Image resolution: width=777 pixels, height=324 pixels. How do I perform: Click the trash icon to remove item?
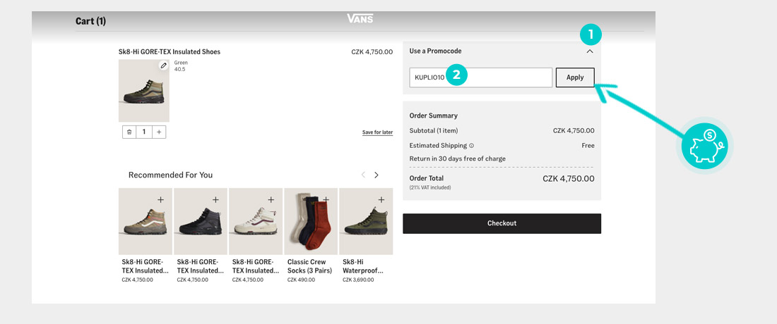tap(129, 132)
